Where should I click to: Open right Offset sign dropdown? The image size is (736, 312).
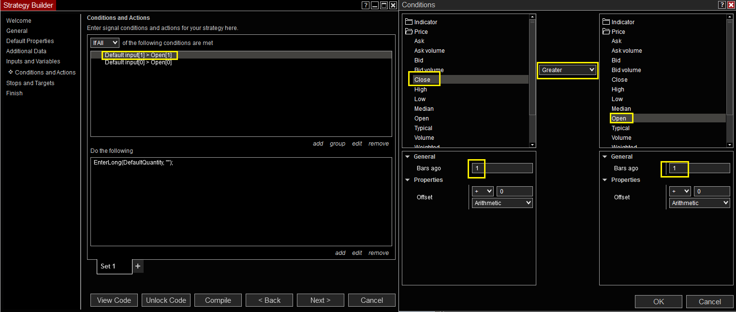click(x=680, y=192)
